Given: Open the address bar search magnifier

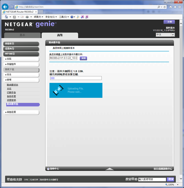Looking at the screenshot, I should 159,7.
